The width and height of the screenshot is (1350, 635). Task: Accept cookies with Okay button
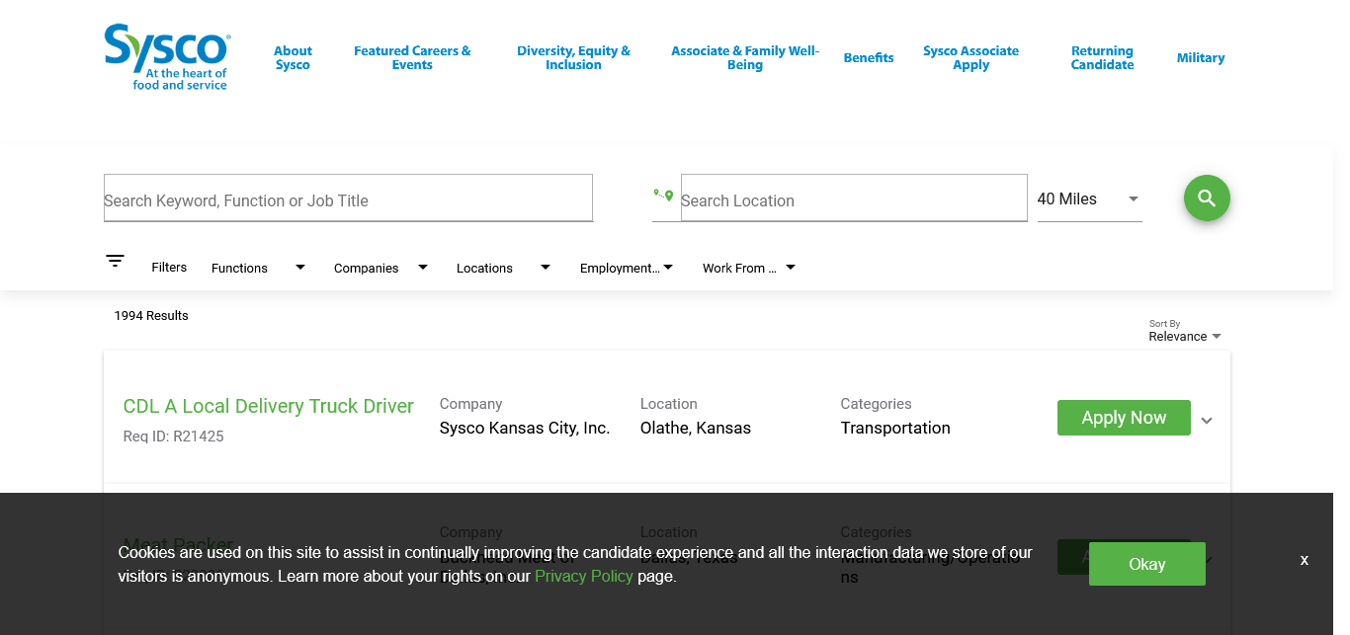1146,564
